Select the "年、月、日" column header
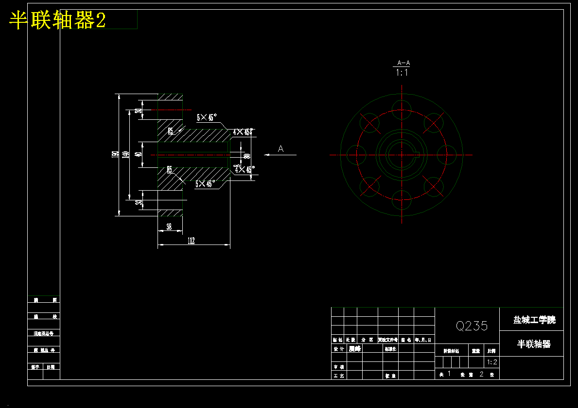578x408 pixels. (x=423, y=340)
